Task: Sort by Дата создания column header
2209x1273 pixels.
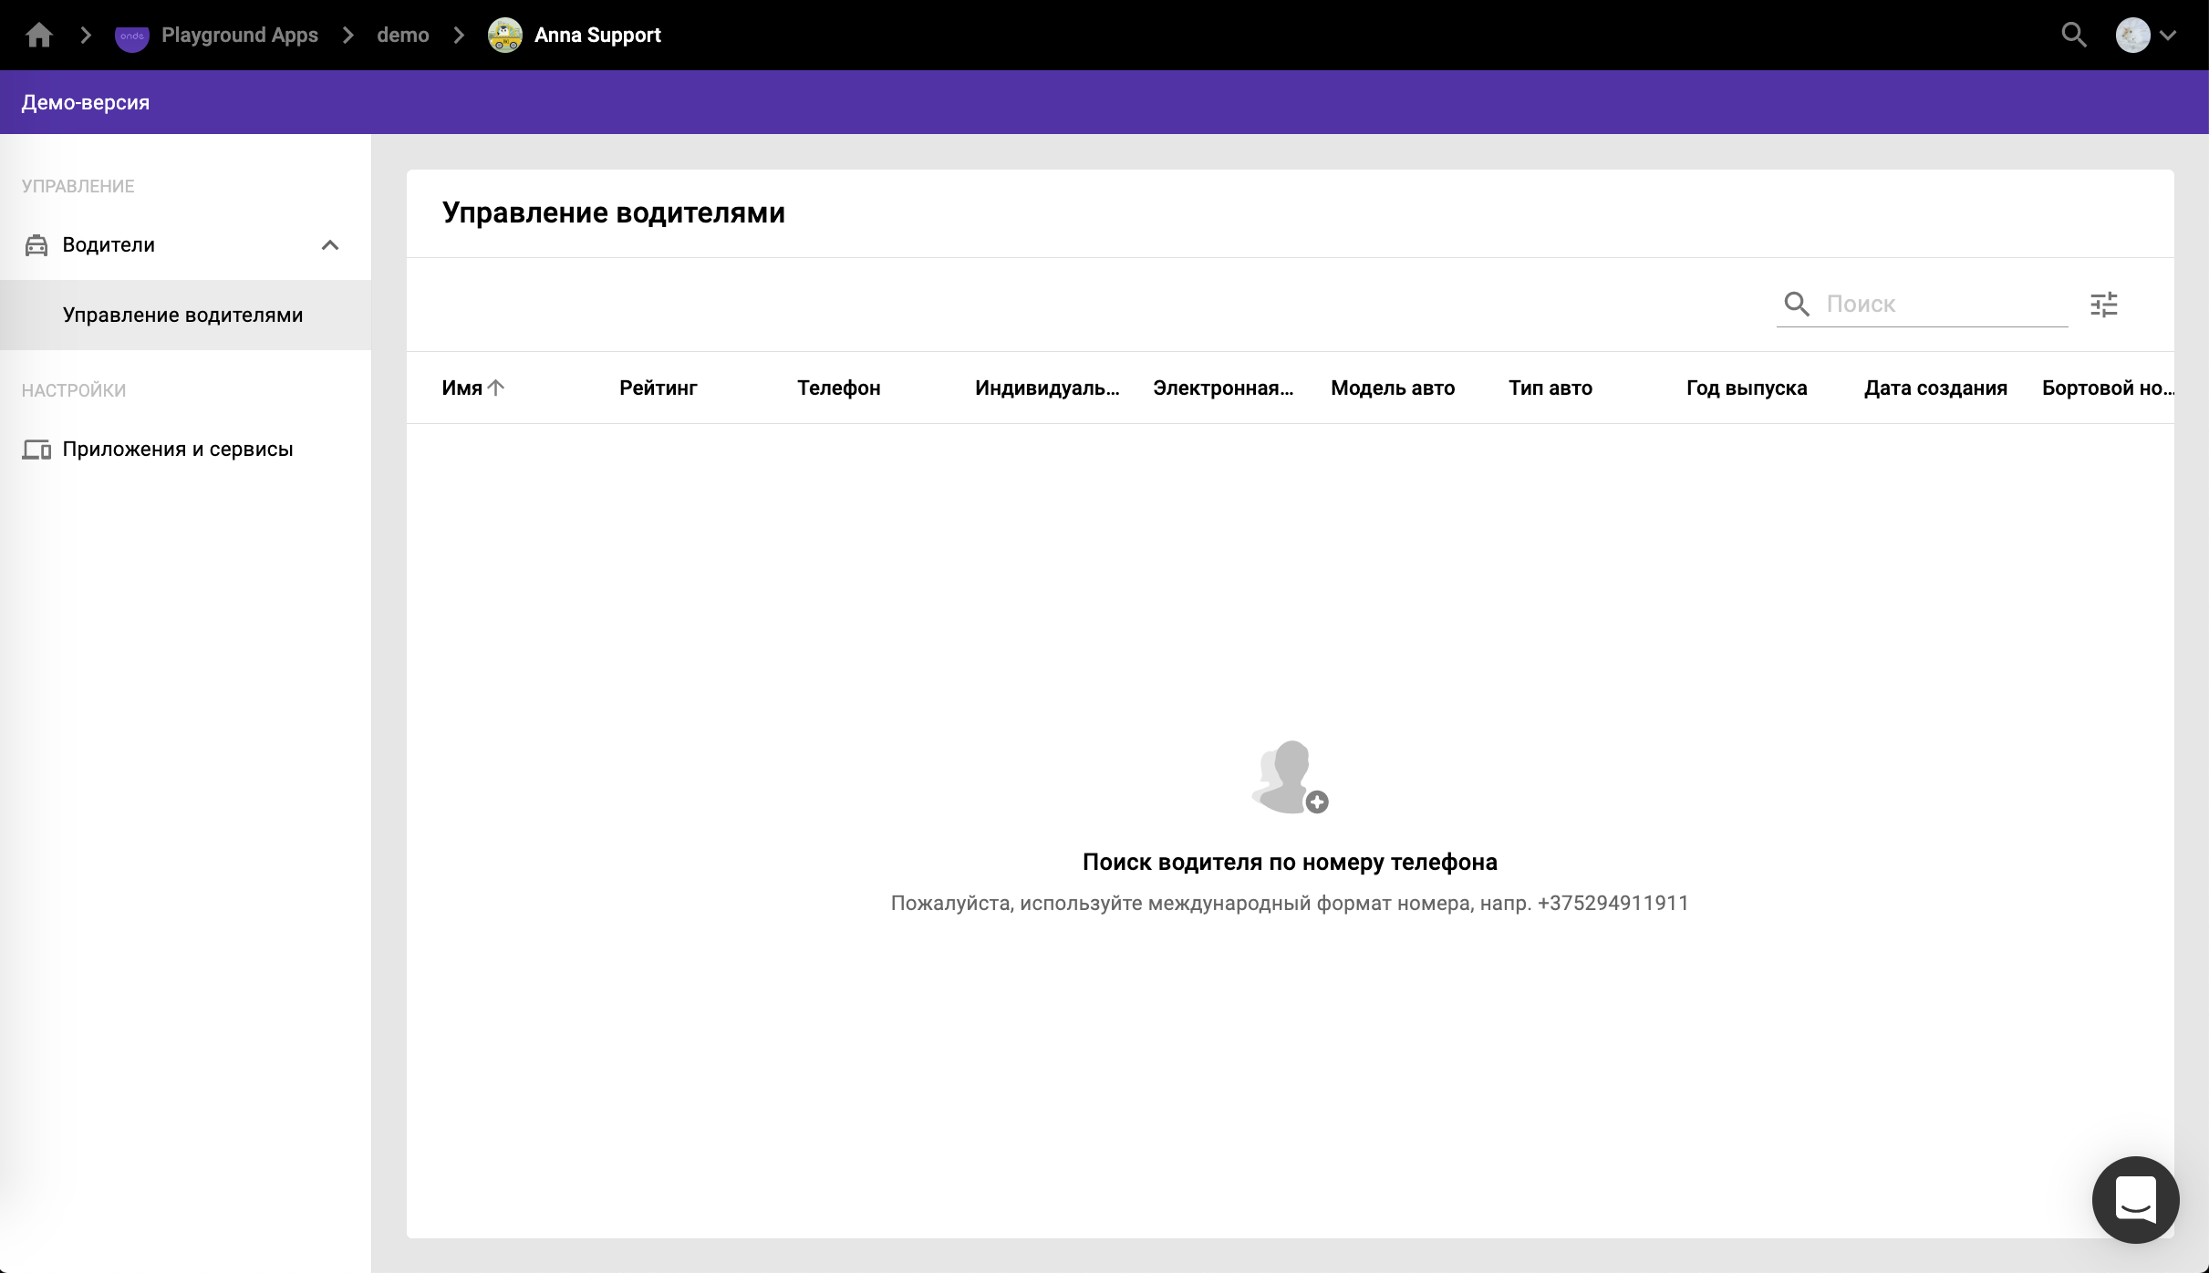Action: [x=1934, y=388]
